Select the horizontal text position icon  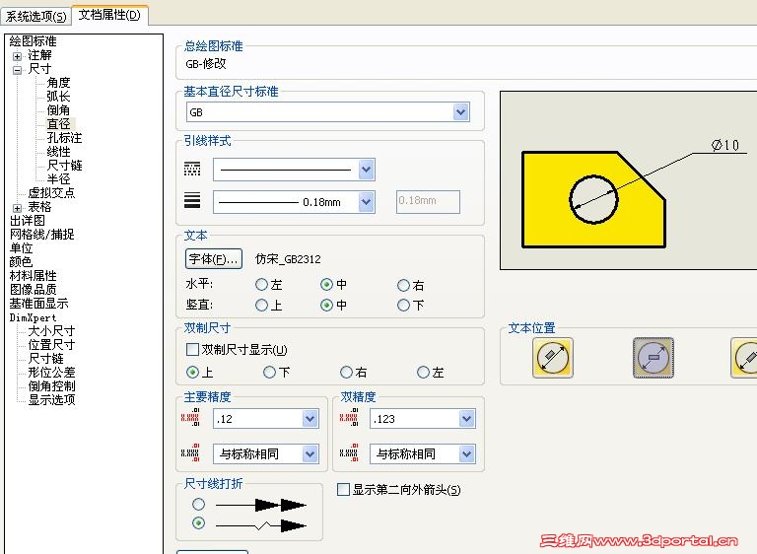(x=654, y=358)
